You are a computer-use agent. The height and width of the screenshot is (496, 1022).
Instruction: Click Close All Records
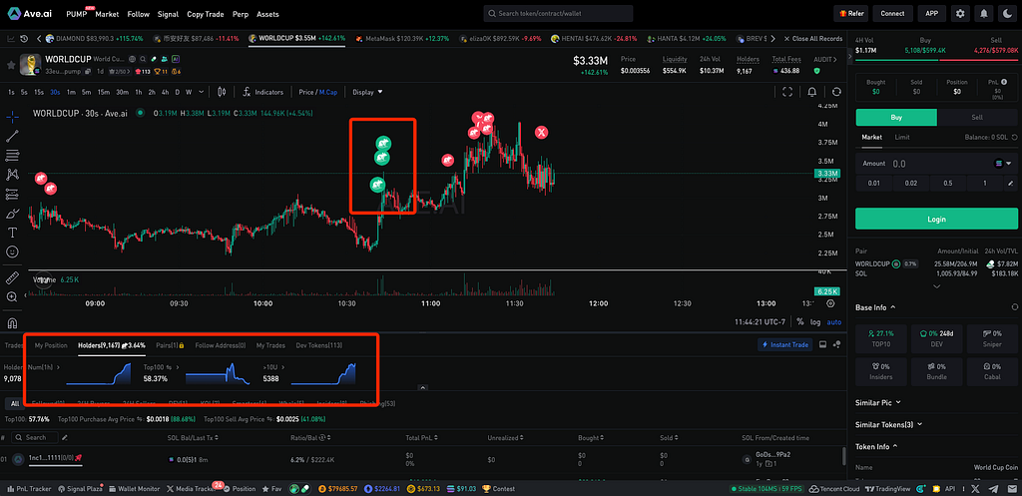tap(812, 39)
